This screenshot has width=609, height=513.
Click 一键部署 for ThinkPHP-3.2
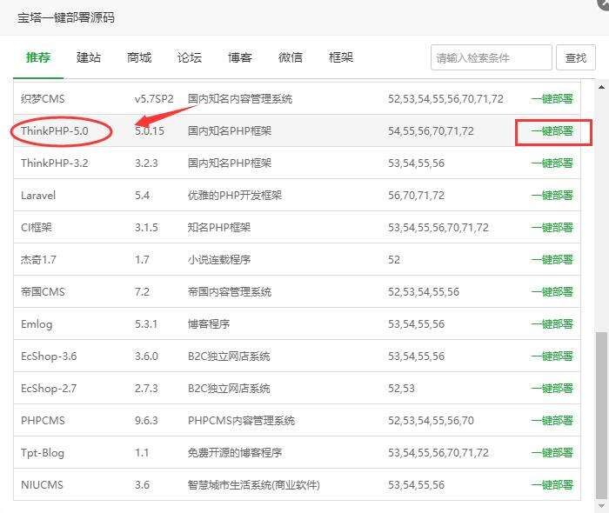pos(552,163)
